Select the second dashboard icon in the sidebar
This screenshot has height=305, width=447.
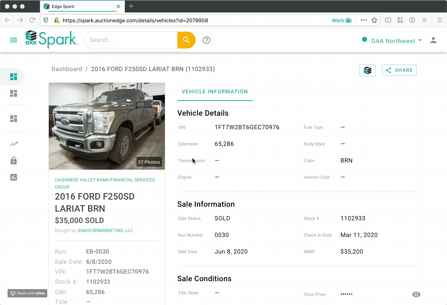(x=13, y=93)
